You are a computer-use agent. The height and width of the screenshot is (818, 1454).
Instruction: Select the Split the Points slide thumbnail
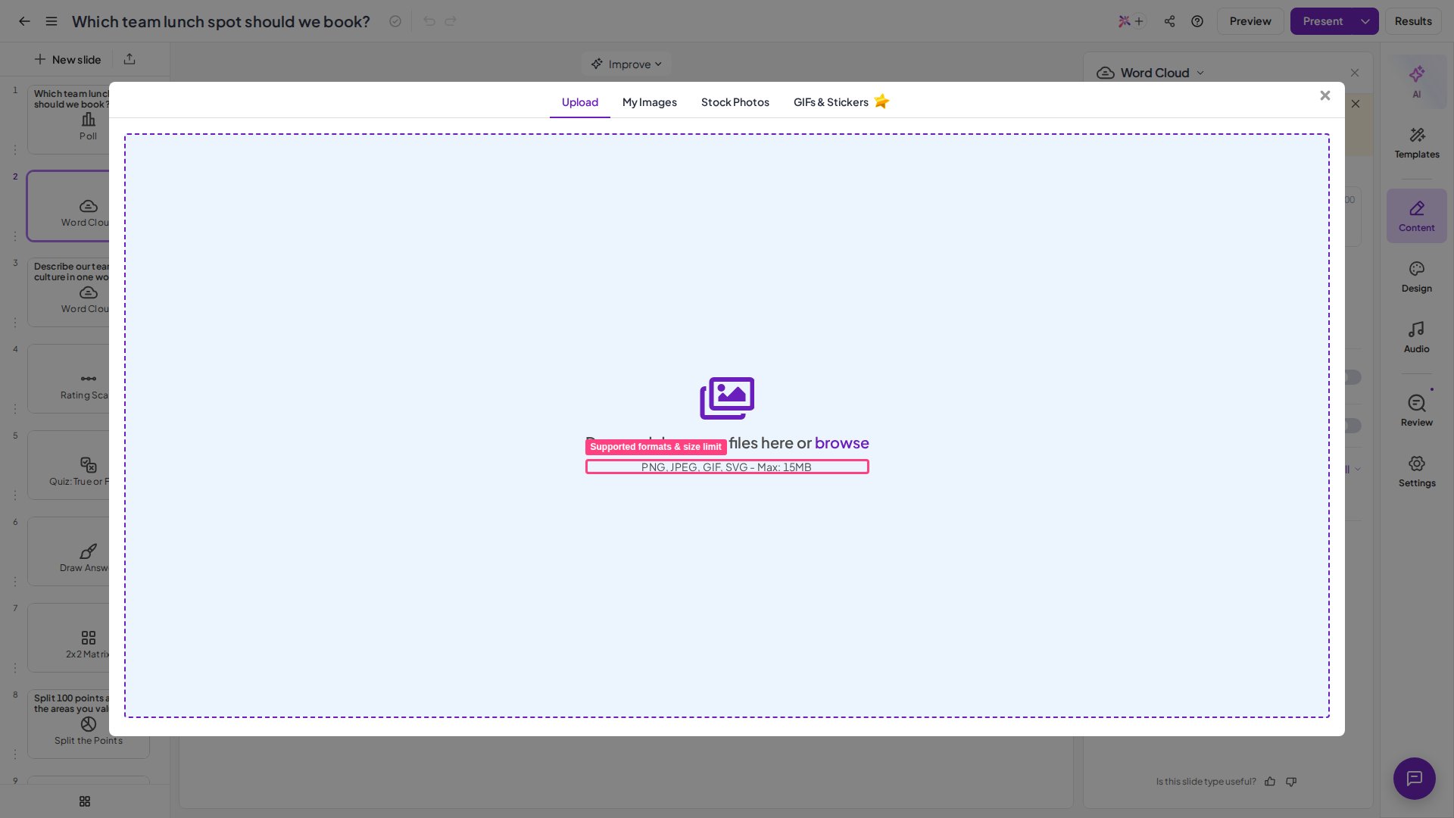(89, 724)
